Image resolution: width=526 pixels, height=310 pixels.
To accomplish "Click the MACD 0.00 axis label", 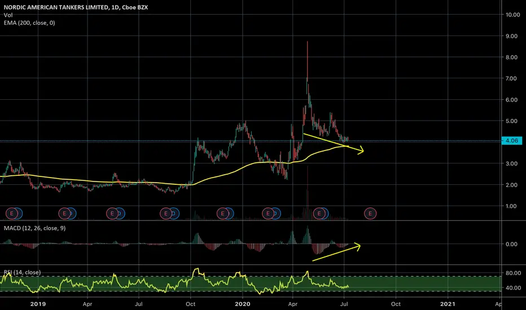I will click(x=511, y=244).
